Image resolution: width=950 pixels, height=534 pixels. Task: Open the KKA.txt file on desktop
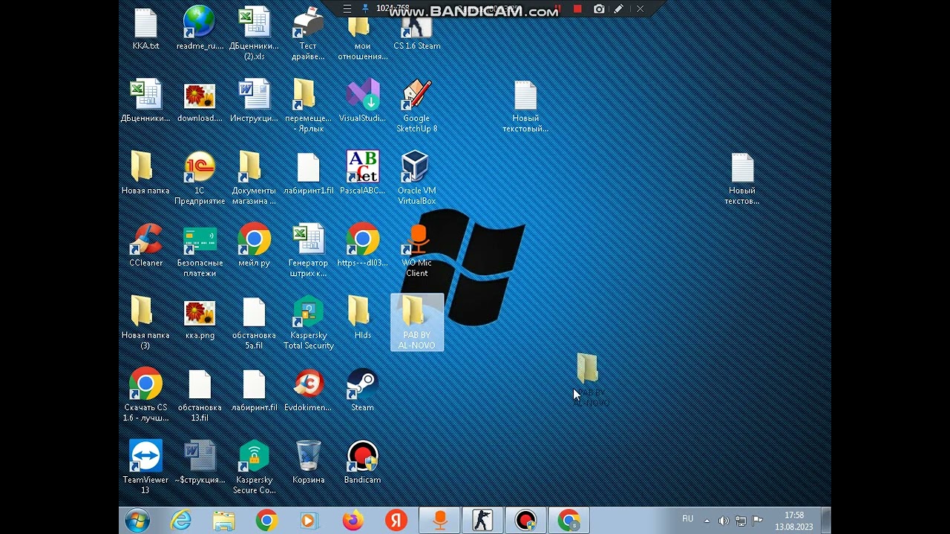click(145, 30)
